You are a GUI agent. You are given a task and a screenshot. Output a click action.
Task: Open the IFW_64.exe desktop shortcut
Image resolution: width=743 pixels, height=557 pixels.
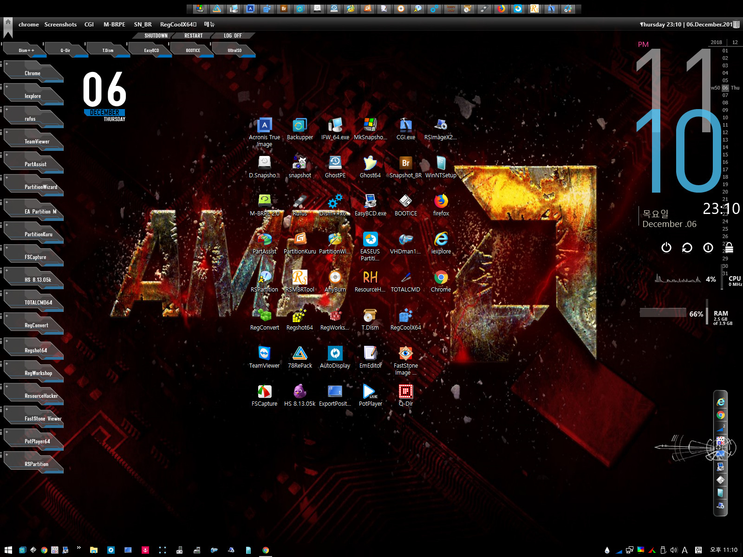[335, 129]
